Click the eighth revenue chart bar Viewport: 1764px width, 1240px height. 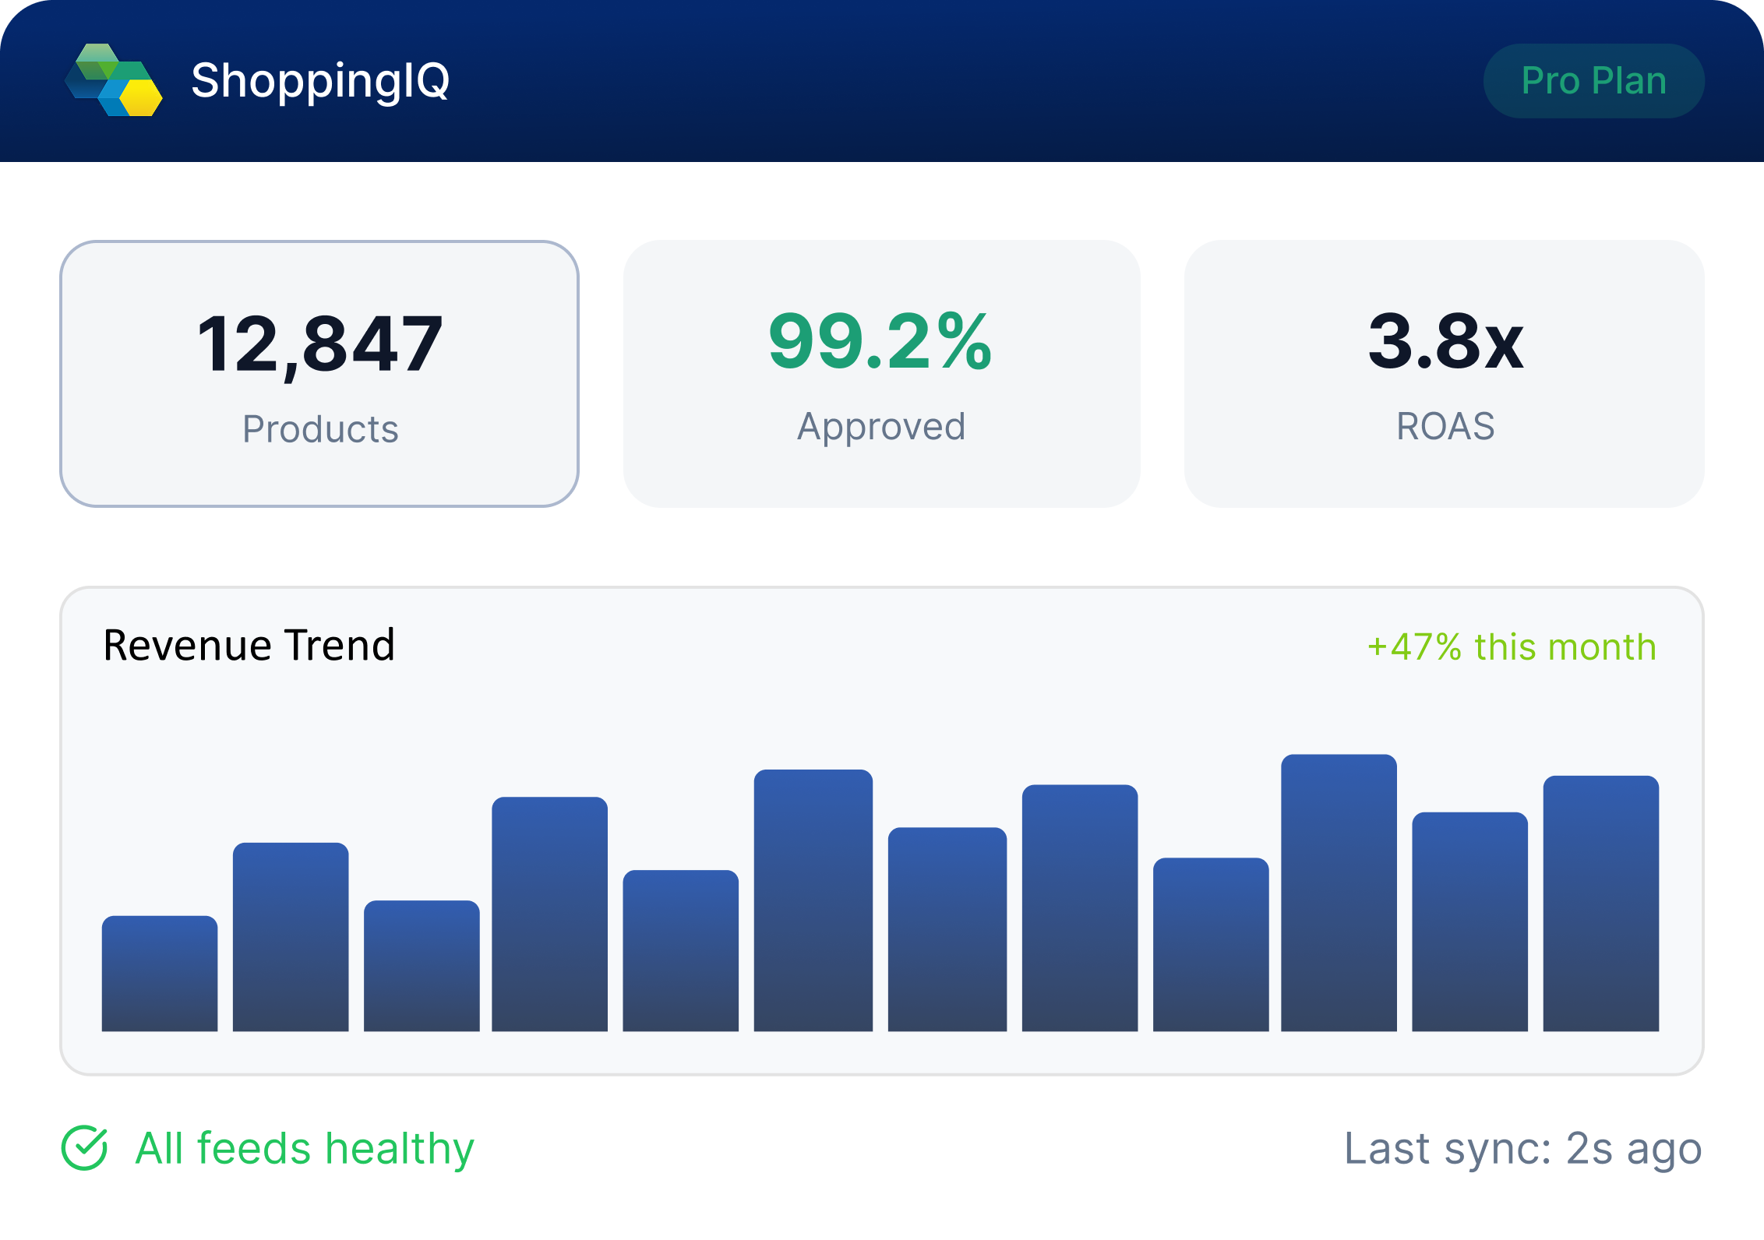point(1079,908)
